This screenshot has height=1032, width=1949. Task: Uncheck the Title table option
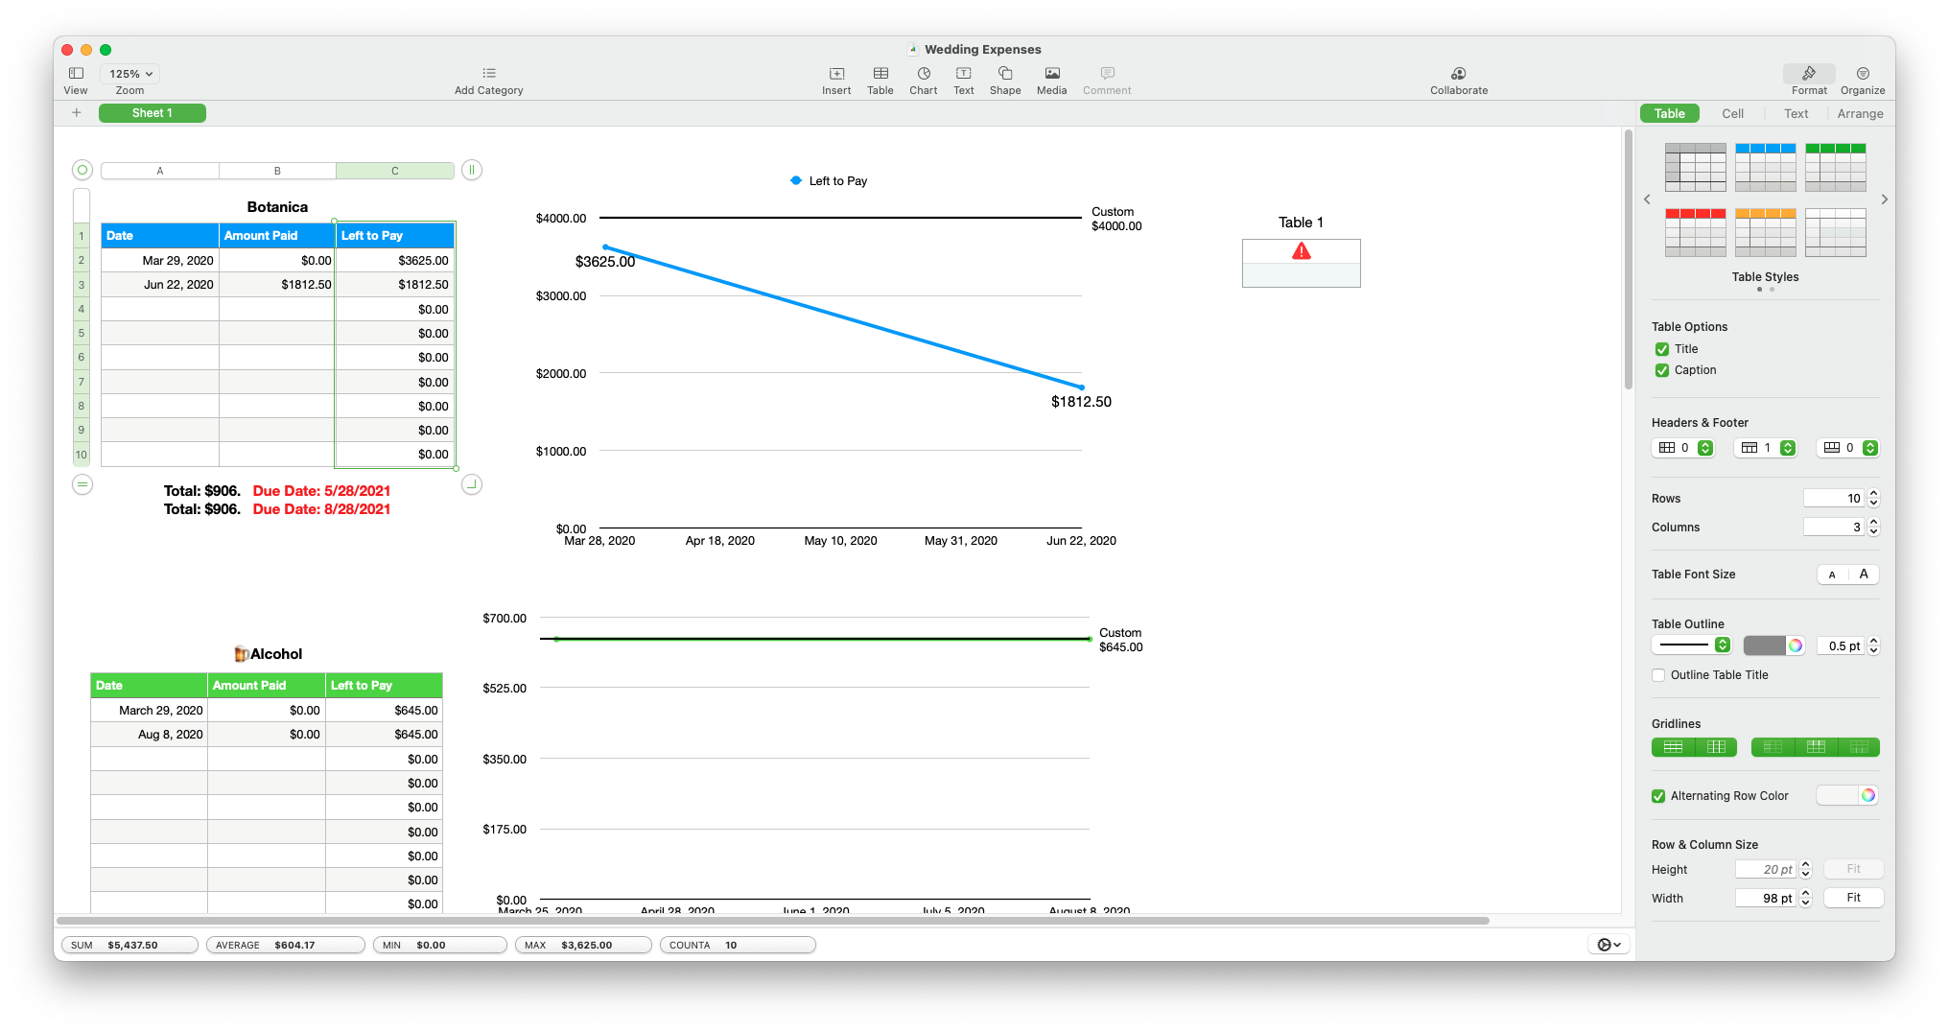coord(1662,349)
